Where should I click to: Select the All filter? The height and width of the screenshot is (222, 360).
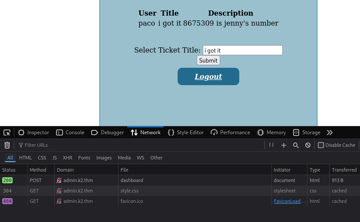pyautogui.click(x=10, y=158)
